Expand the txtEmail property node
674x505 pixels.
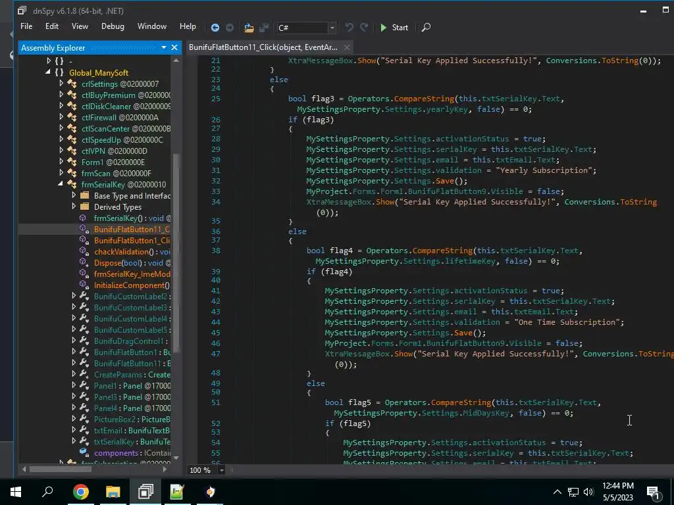(74, 429)
